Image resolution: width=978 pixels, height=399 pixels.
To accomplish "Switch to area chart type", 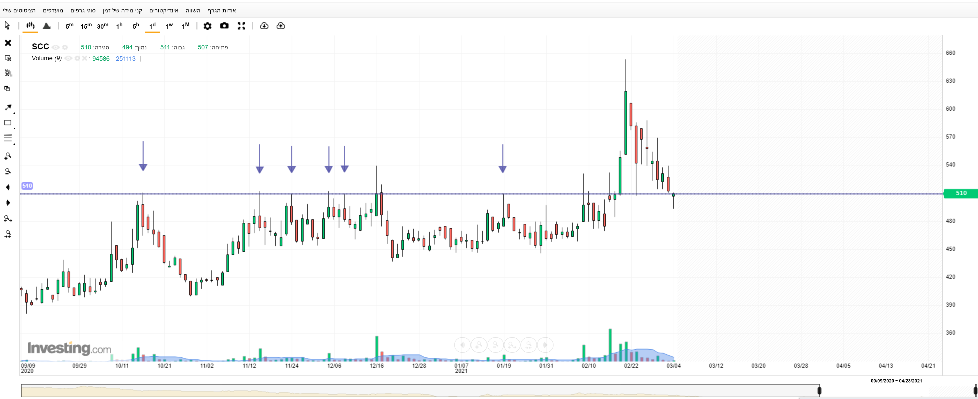I will [47, 26].
